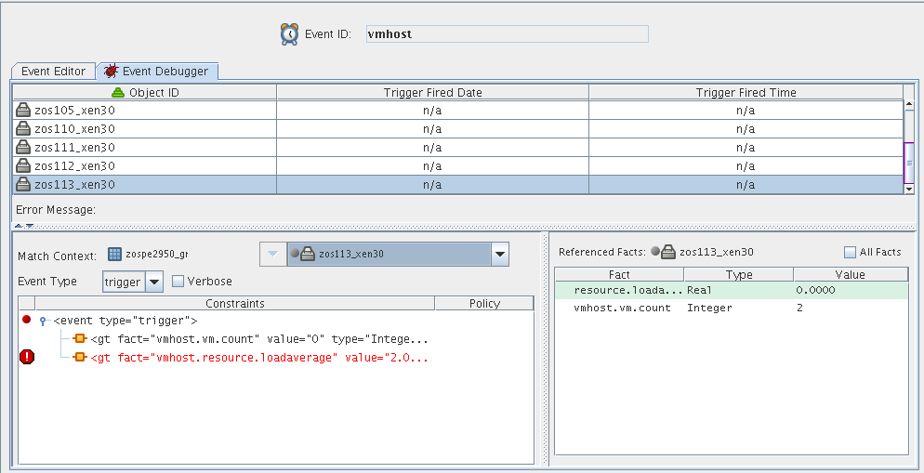
Task: Click the green Object ID column icon
Action: [x=118, y=93]
